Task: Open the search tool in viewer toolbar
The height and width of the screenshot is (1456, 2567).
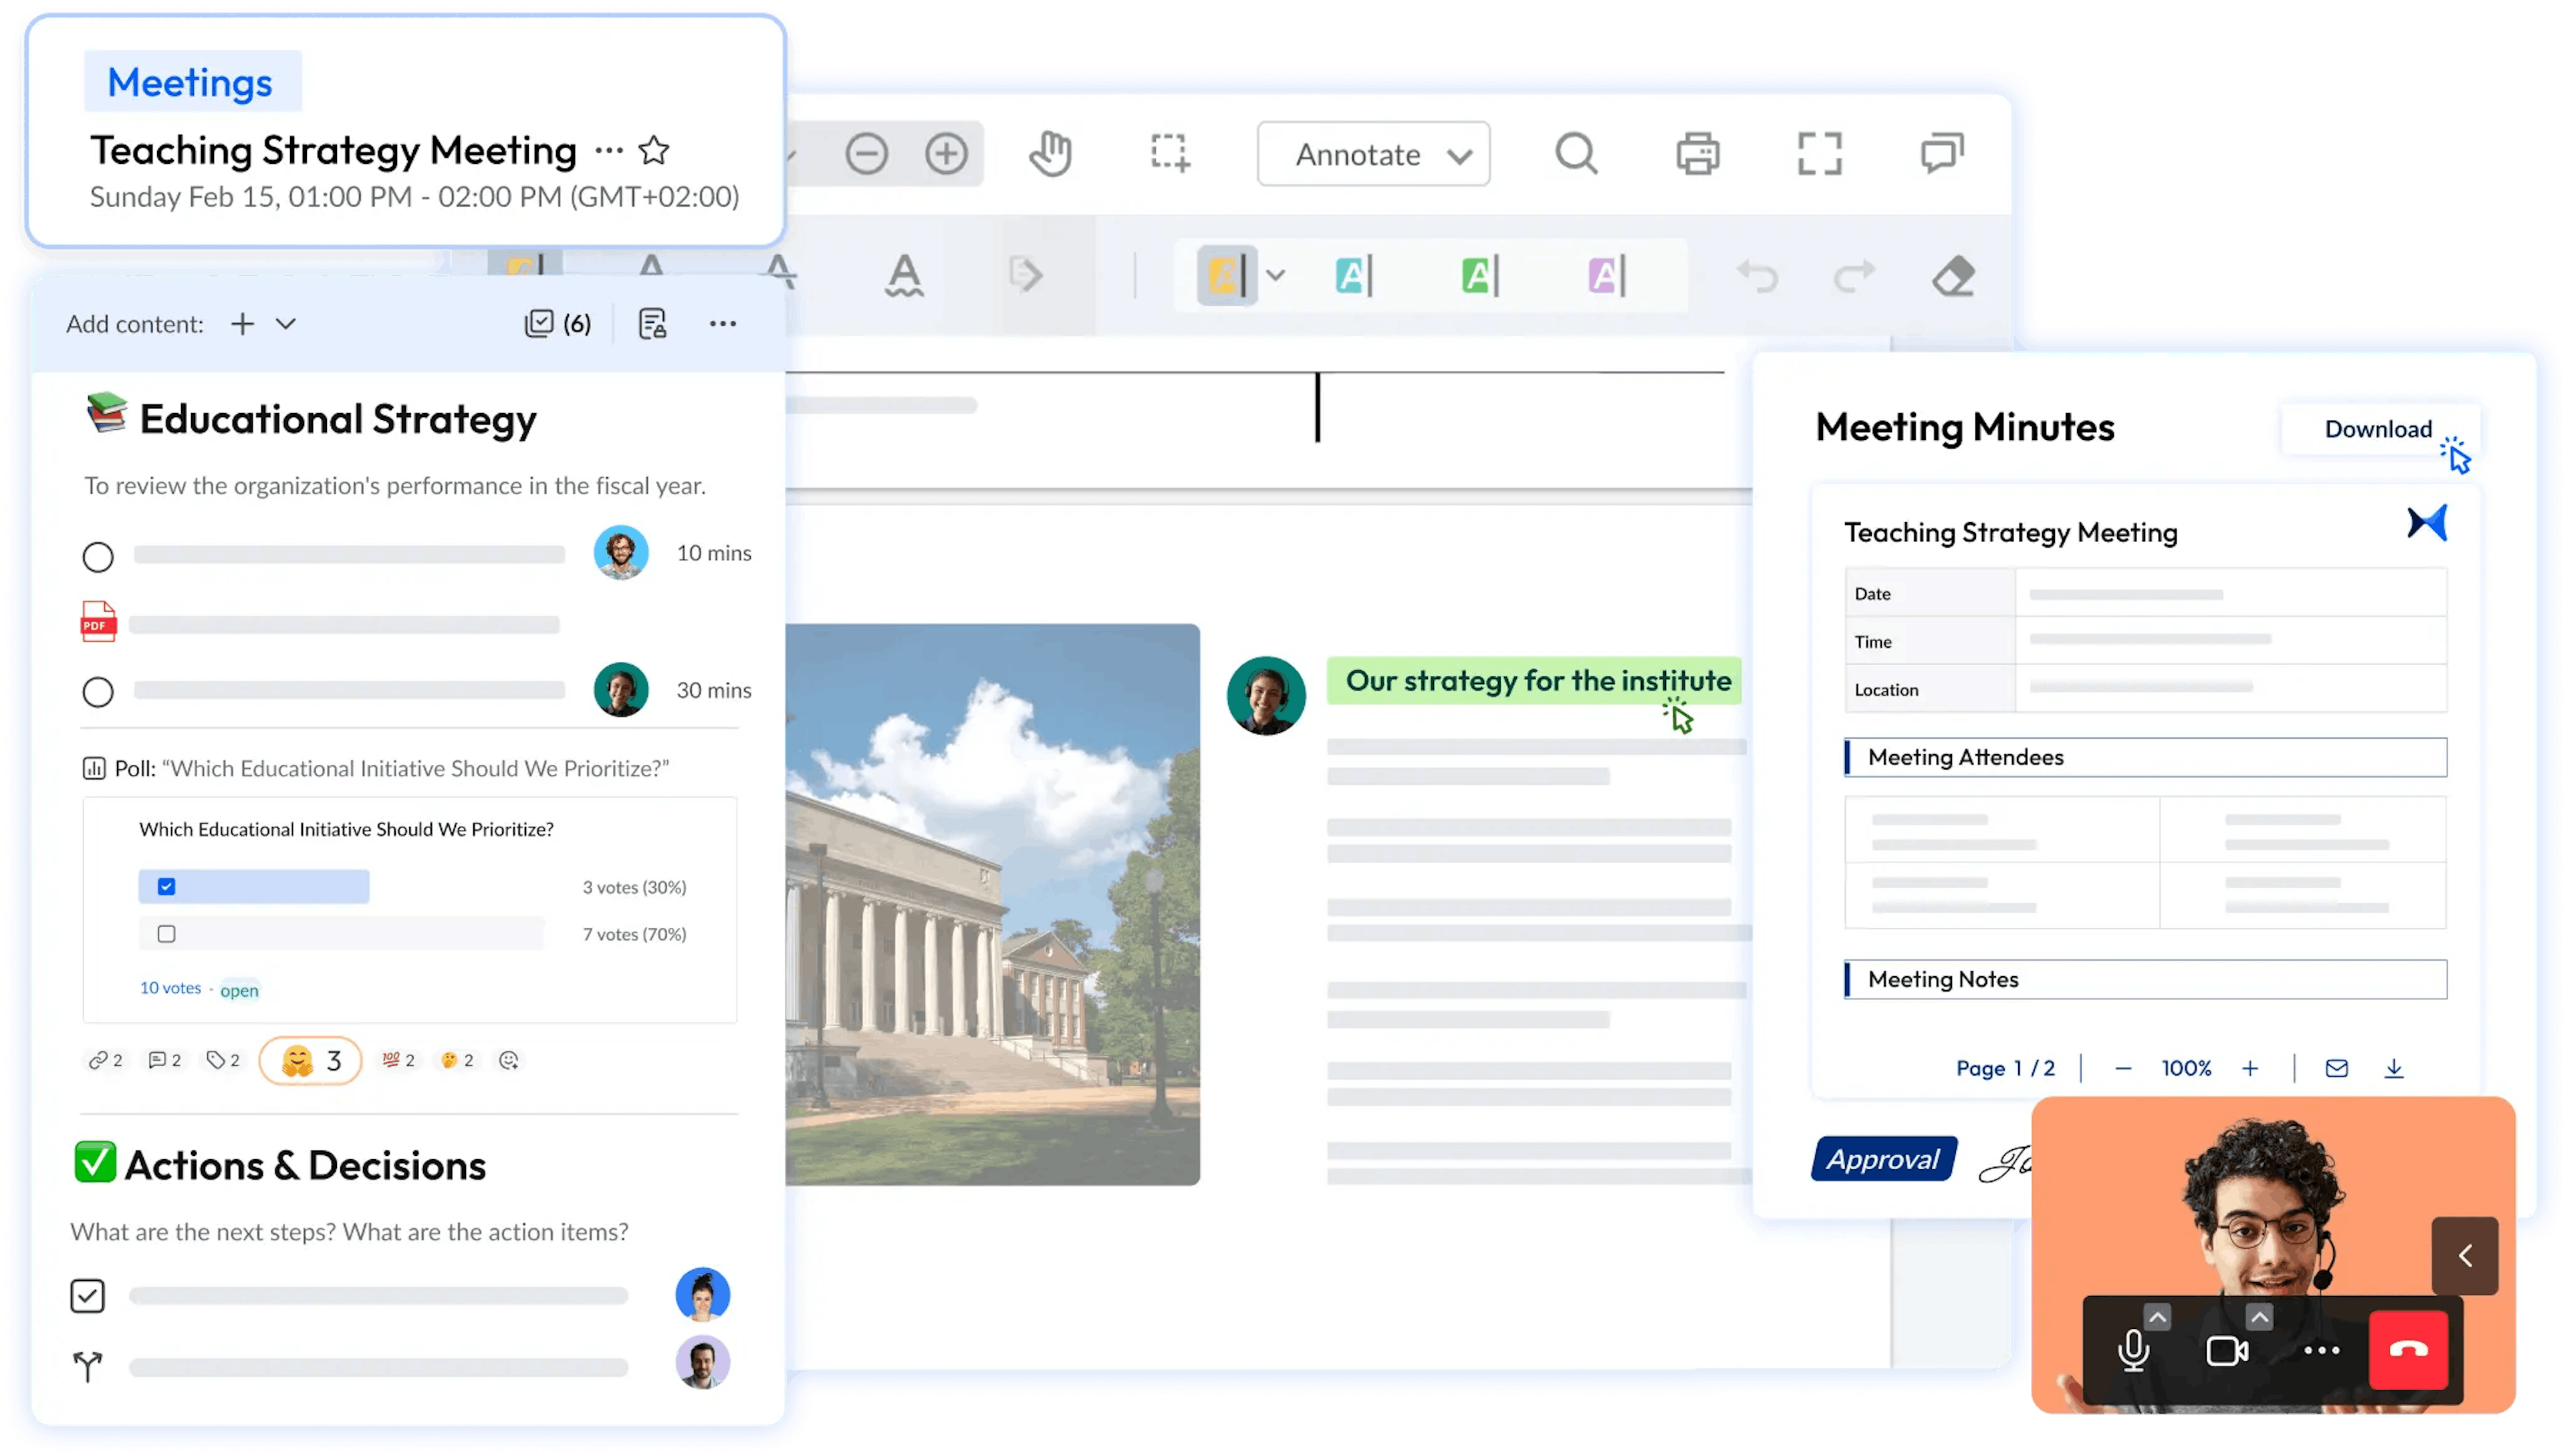Action: point(1576,154)
